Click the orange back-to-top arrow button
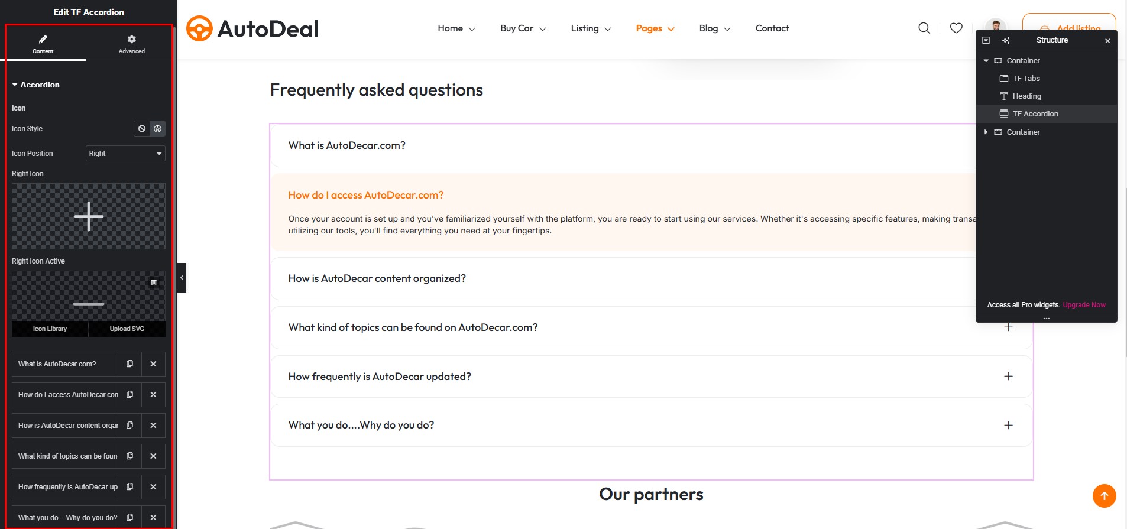The image size is (1127, 529). pyautogui.click(x=1104, y=496)
